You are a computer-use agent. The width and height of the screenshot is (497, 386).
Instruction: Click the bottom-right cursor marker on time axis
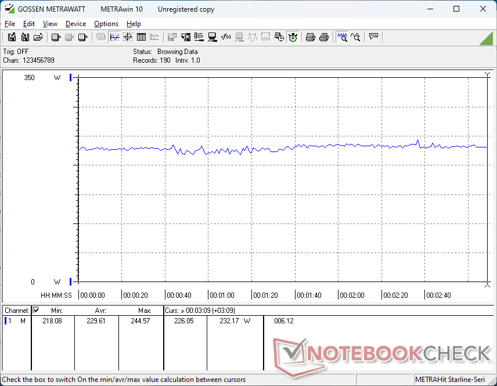click(x=488, y=285)
